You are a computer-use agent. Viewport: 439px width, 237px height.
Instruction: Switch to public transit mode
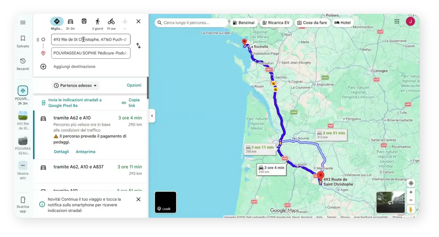84,21
